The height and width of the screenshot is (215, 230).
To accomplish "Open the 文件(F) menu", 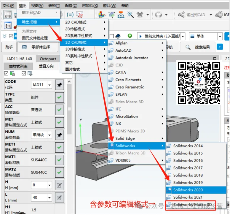I will pyautogui.click(x=8, y=6).
